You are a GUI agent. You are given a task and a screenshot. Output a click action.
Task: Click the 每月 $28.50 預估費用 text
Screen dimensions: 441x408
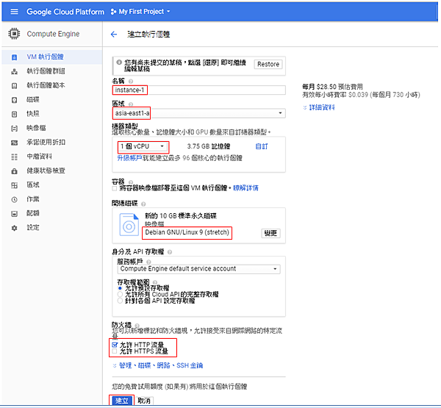pyautogui.click(x=332, y=87)
